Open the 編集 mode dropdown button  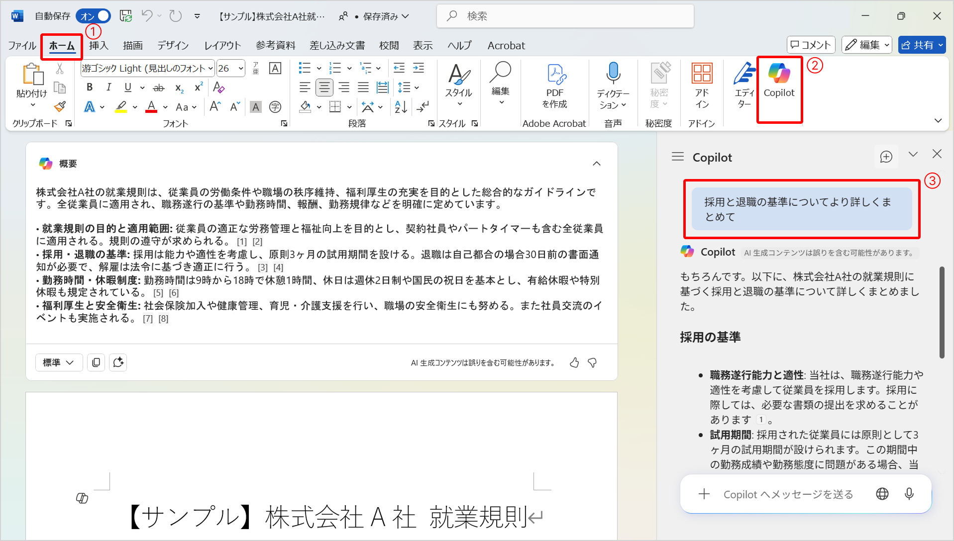click(867, 45)
